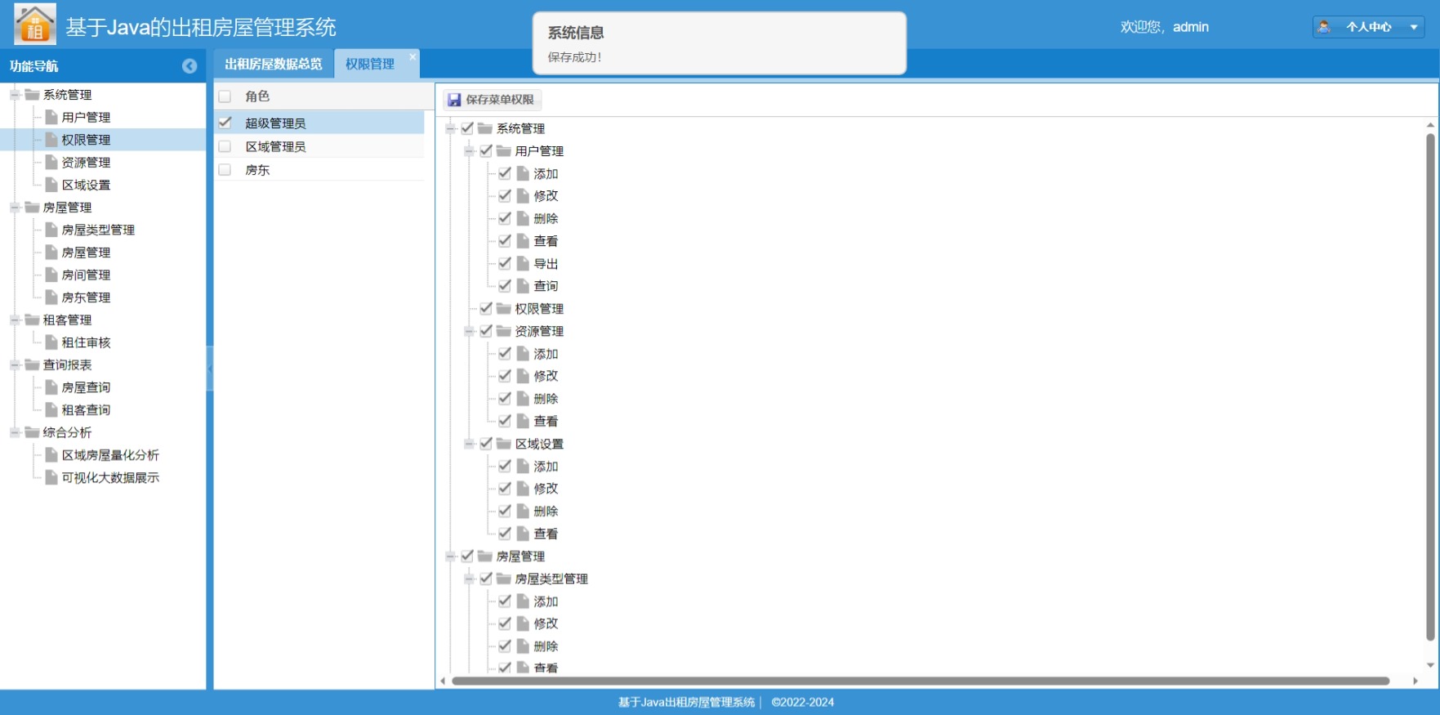
Task: Click folder icon of 房屋类型管理 in permission tree
Action: 504,579
